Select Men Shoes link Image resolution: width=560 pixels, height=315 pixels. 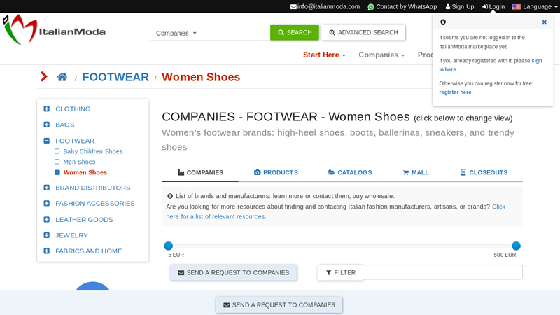79,162
